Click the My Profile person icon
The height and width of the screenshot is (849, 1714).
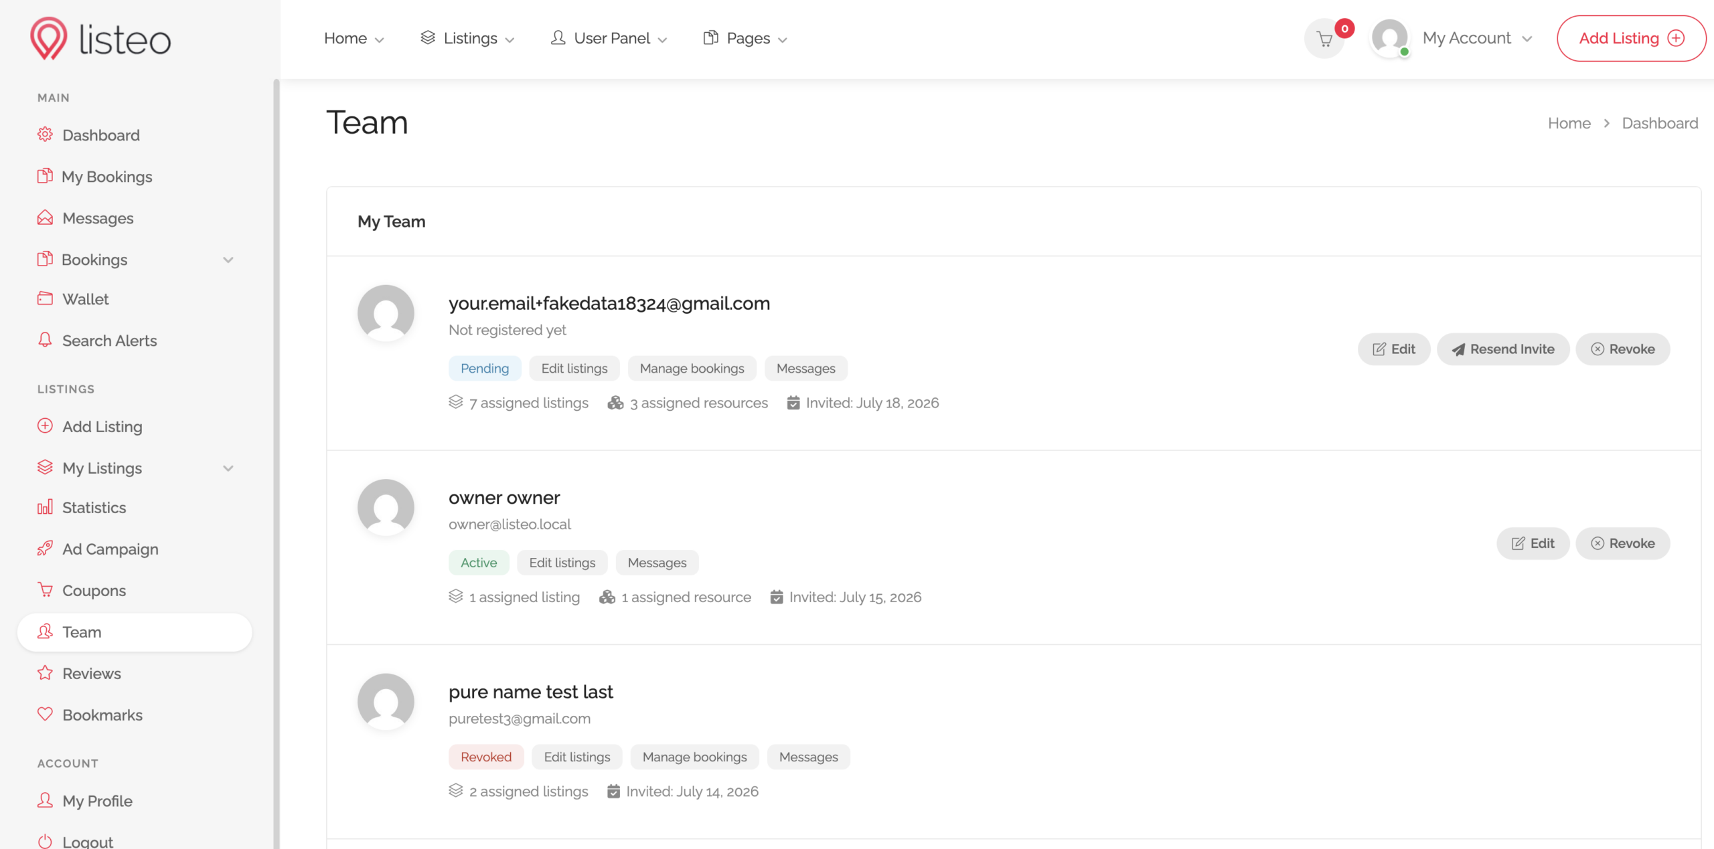tap(45, 800)
